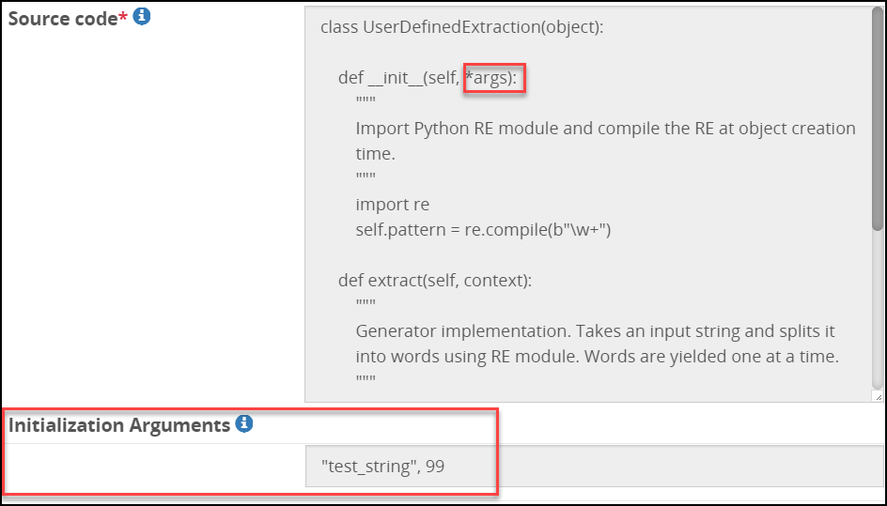Place cursor on the "time." docstring line

click(x=376, y=154)
